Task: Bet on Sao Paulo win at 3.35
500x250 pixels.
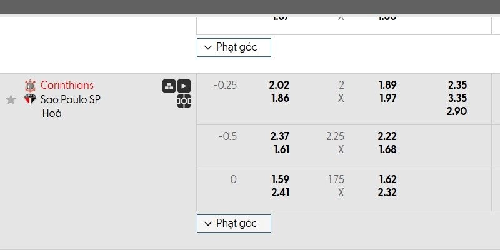Action: coord(457,98)
